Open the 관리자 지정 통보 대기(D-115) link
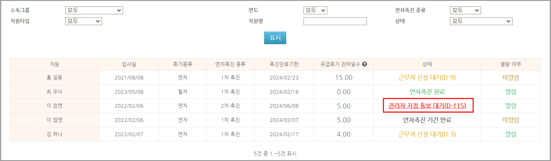The width and height of the screenshot is (551, 161). coord(427,106)
